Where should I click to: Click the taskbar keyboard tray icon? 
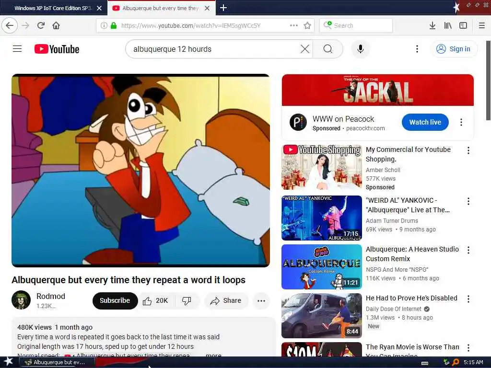click(425, 363)
